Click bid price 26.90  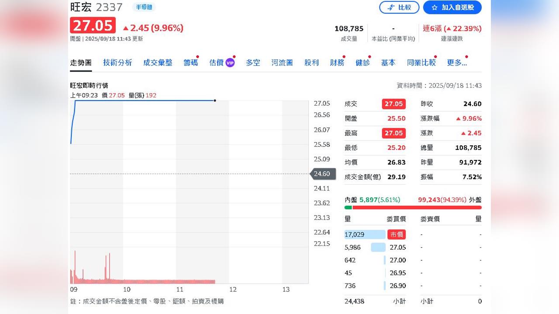(398, 286)
